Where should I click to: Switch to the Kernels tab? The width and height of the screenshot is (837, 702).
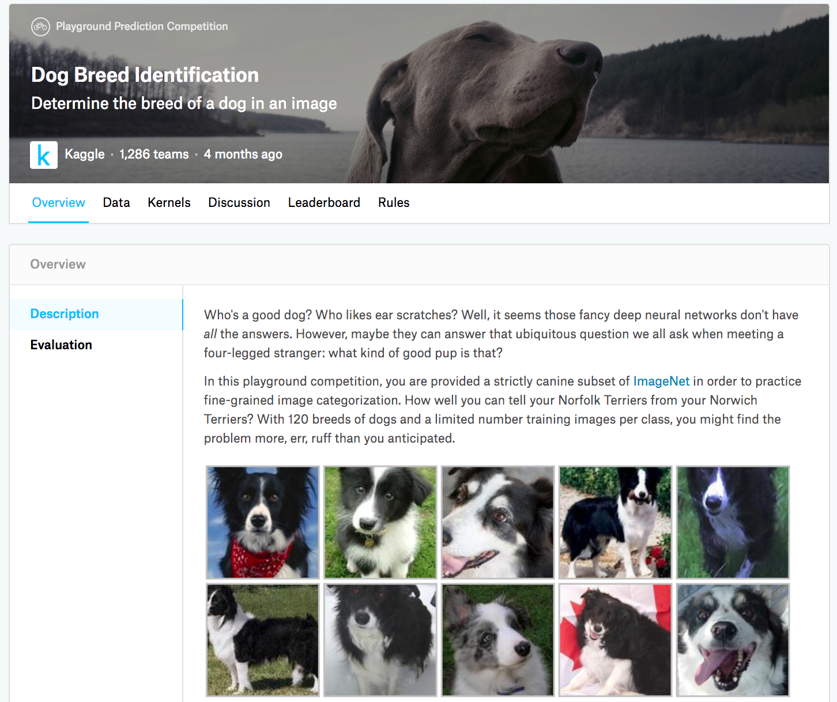[x=169, y=203]
